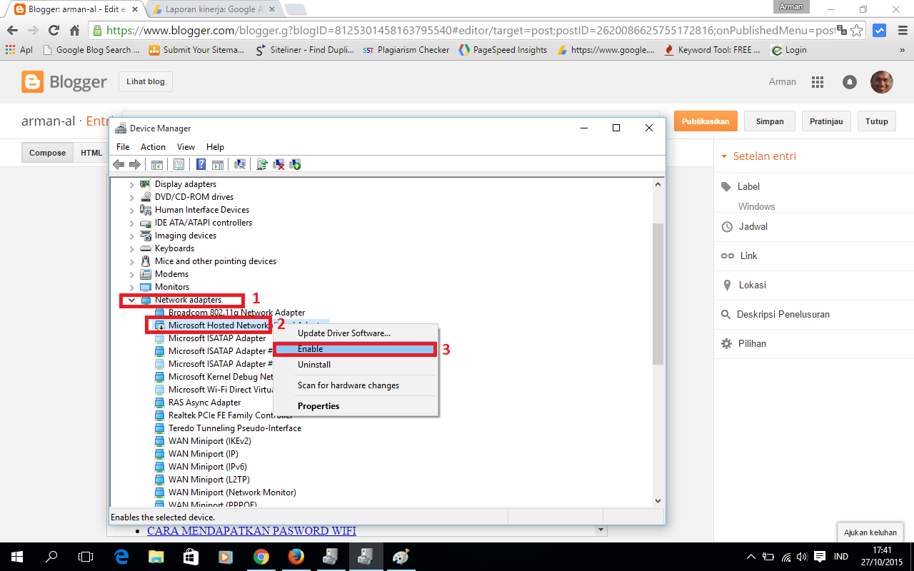Collapse Network adapters node

[131, 300]
